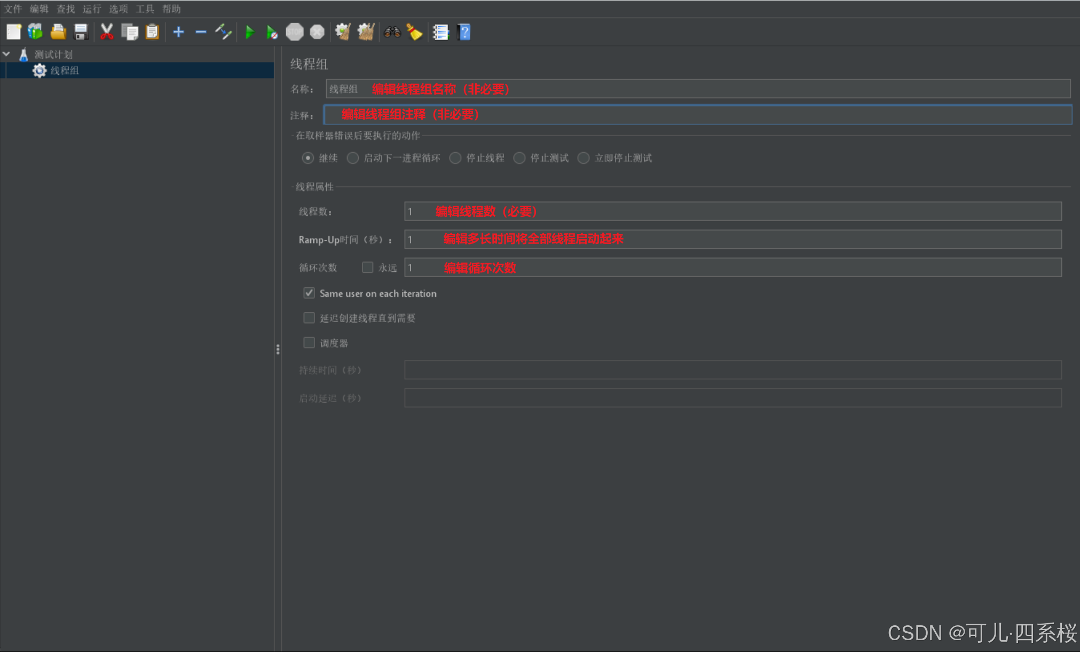The image size is (1080, 652).
Task: Check the 永远 loop checkbox
Action: coord(367,268)
